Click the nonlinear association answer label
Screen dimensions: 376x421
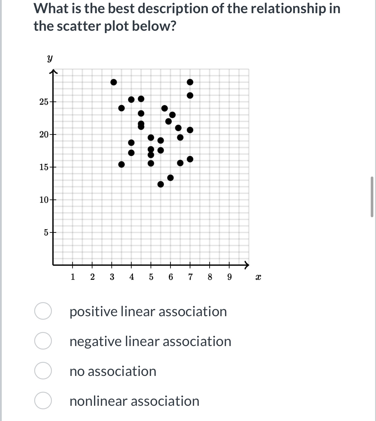pos(134,401)
